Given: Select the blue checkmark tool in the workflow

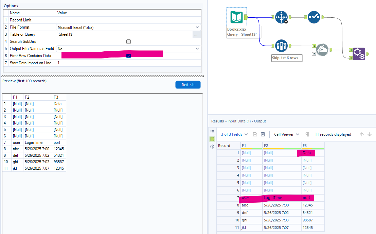Looking at the screenshot, I should (314, 17).
